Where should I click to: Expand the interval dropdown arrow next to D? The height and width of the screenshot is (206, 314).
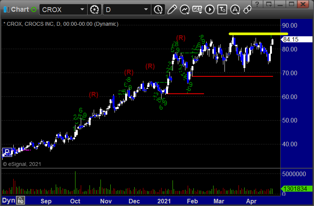[146, 9]
